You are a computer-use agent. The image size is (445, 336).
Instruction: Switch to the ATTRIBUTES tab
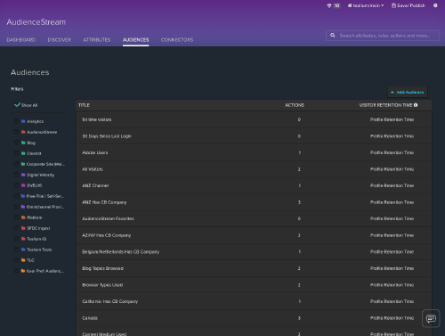click(x=97, y=40)
